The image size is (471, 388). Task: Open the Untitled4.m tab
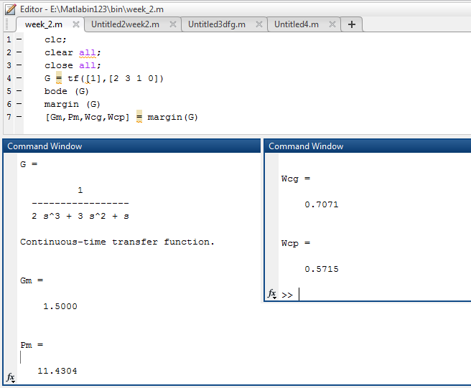coord(298,24)
